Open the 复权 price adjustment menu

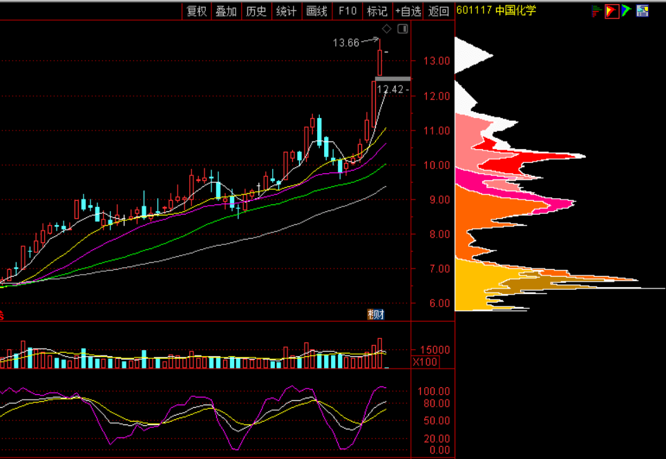(x=197, y=11)
